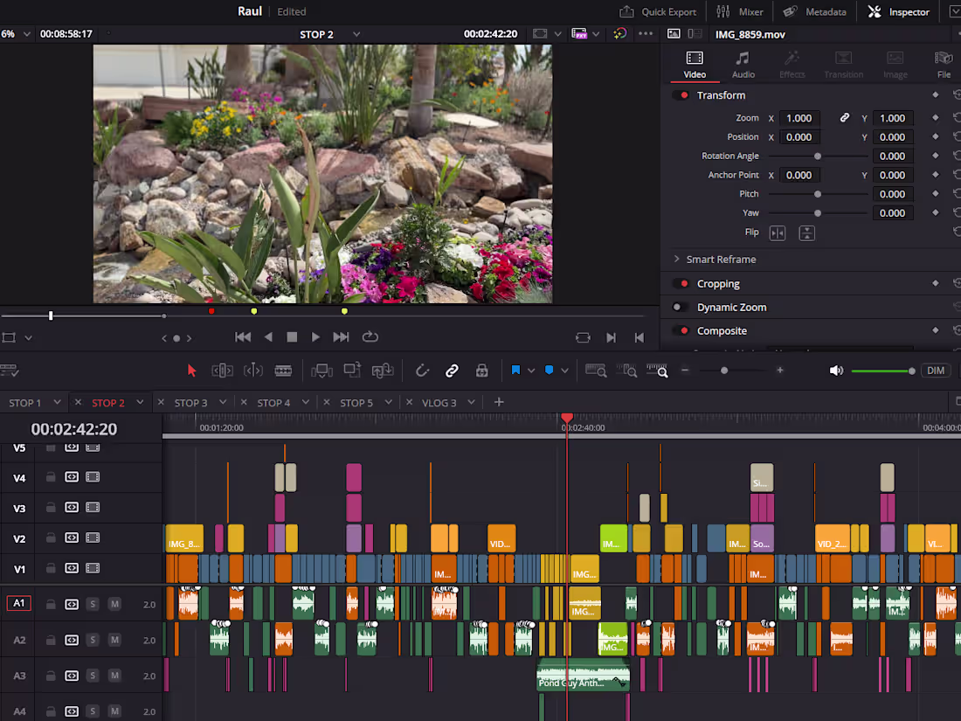Select the Blade edit mode tool
The width and height of the screenshot is (961, 721).
283,370
